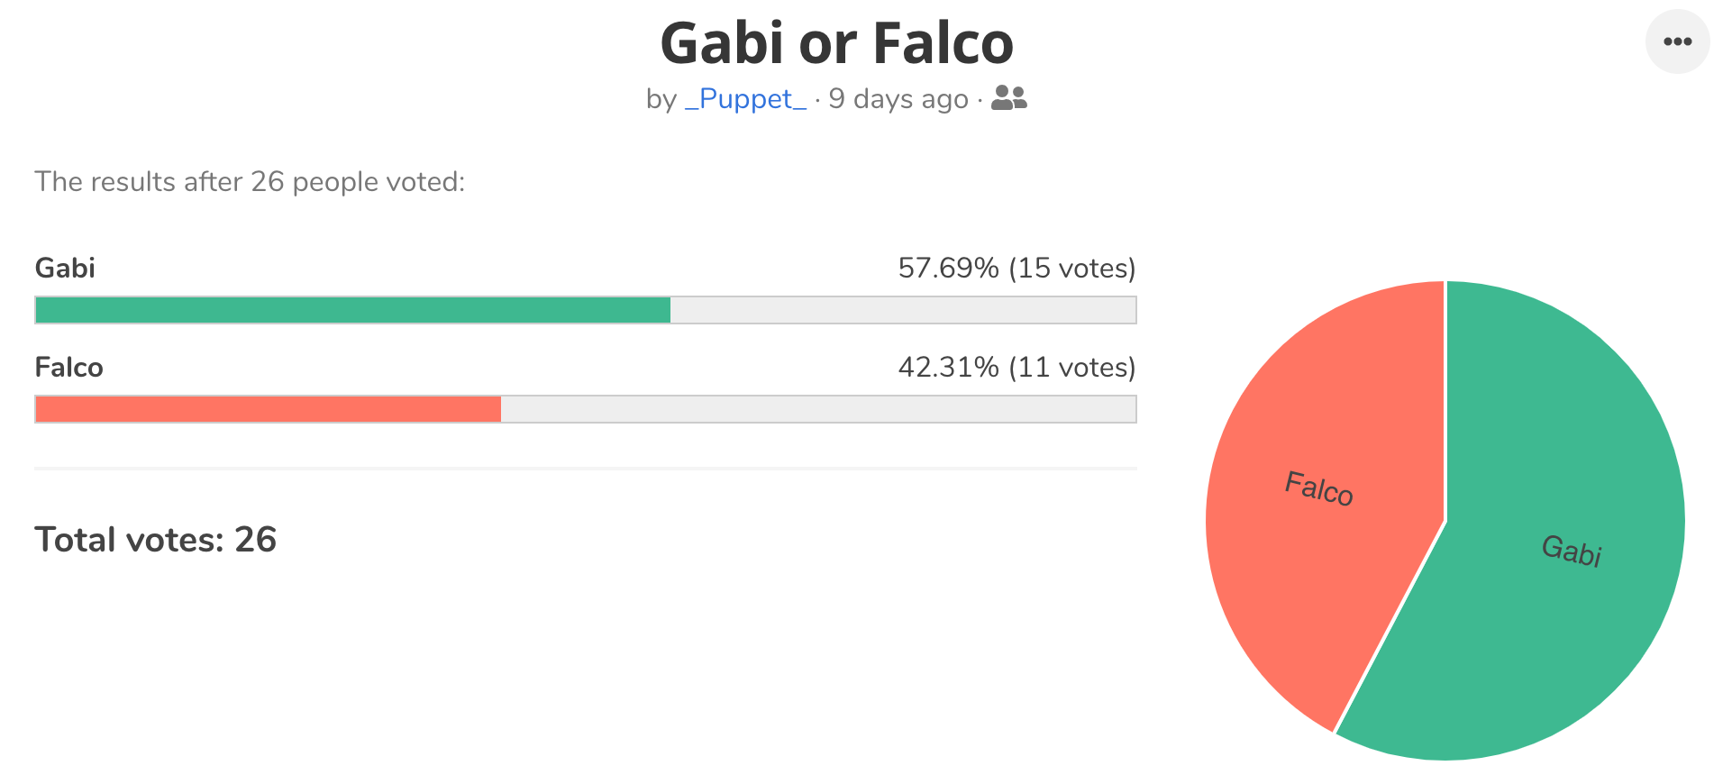Click the empty gray part of Falco bar

[818, 409]
